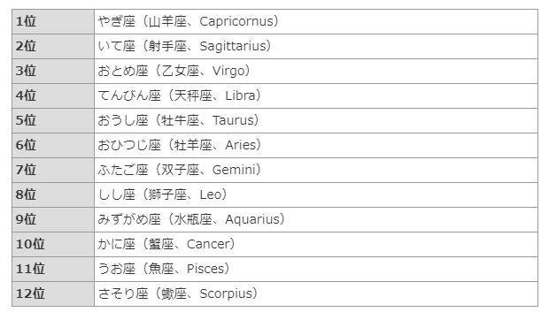The image size is (549, 320).
Task: Select the いて座 Sagittarius entry
Action: click(x=185, y=47)
